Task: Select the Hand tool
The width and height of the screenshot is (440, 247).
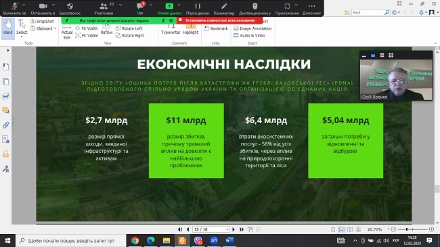Action: tap(8, 27)
